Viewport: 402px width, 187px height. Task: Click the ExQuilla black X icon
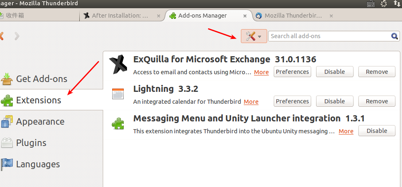click(x=118, y=64)
